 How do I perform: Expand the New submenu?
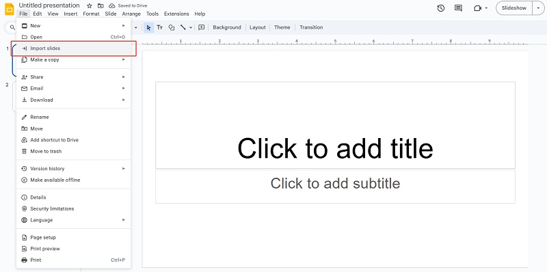pyautogui.click(x=124, y=25)
